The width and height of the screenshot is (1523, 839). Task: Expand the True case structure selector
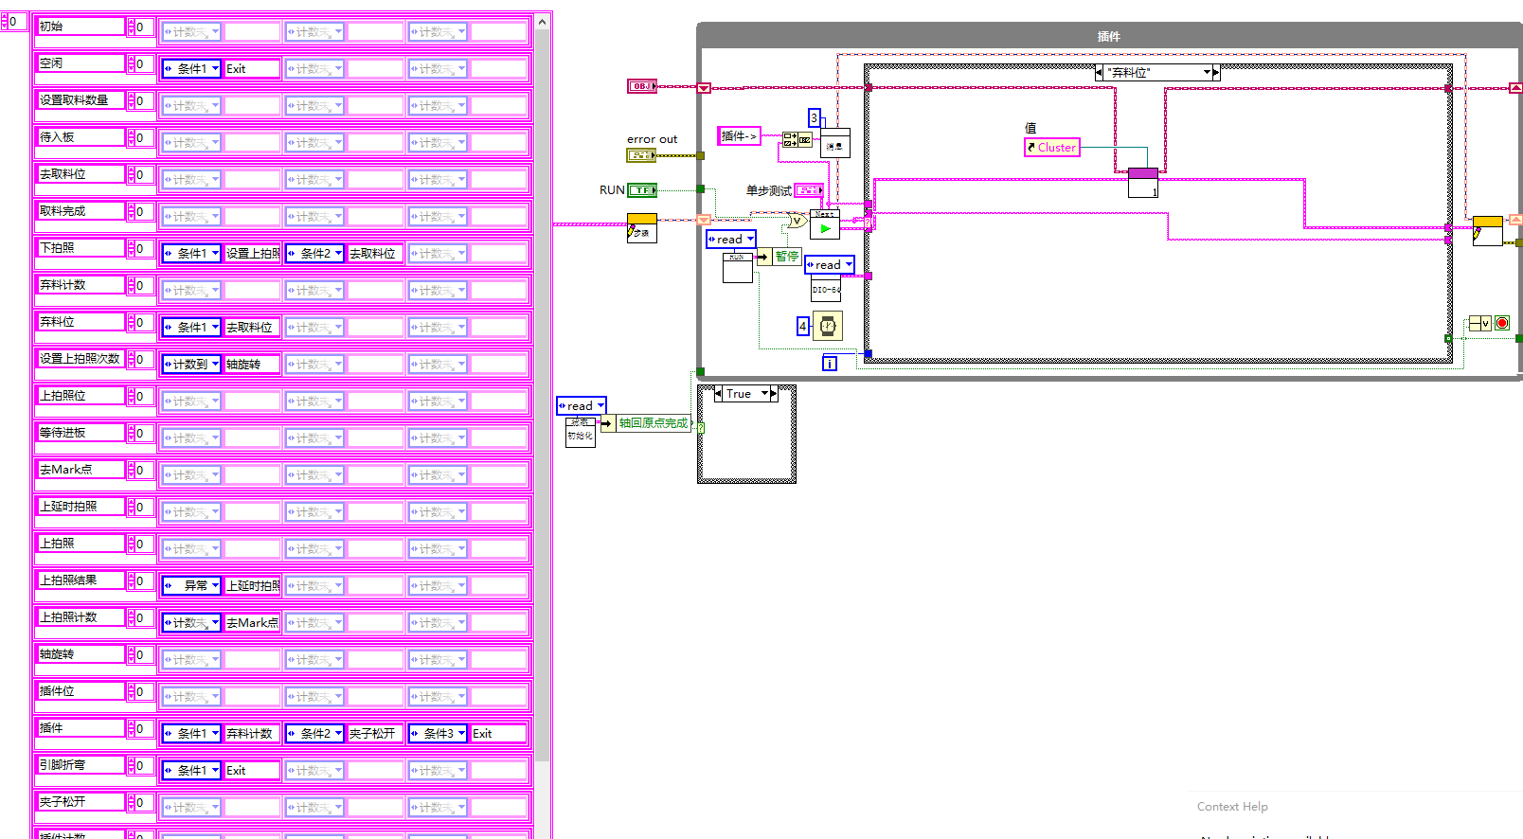click(x=764, y=394)
